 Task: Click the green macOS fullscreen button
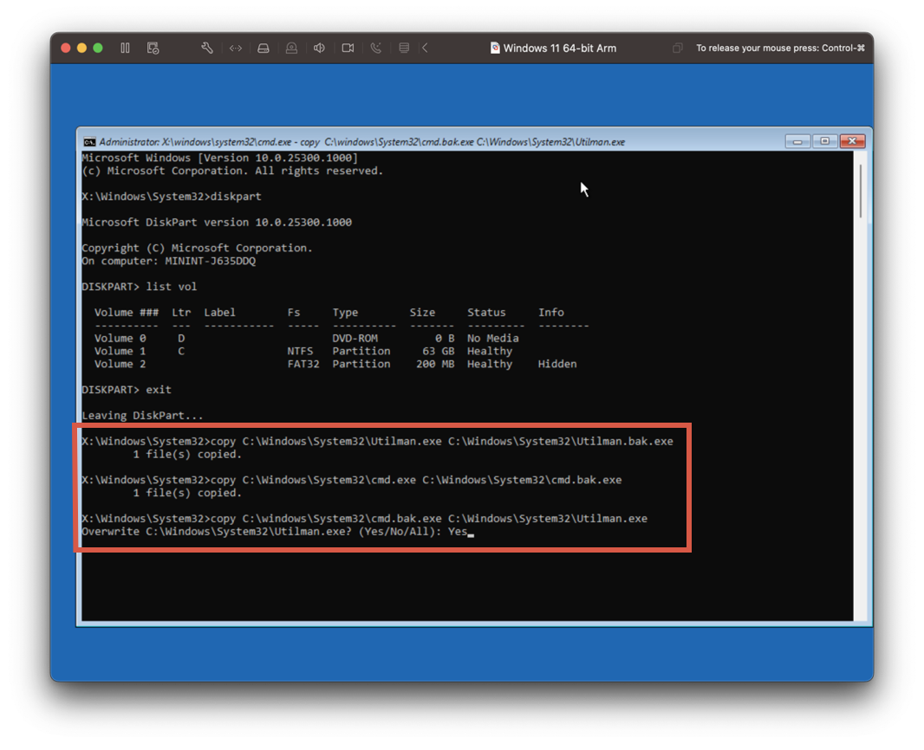[x=98, y=48]
